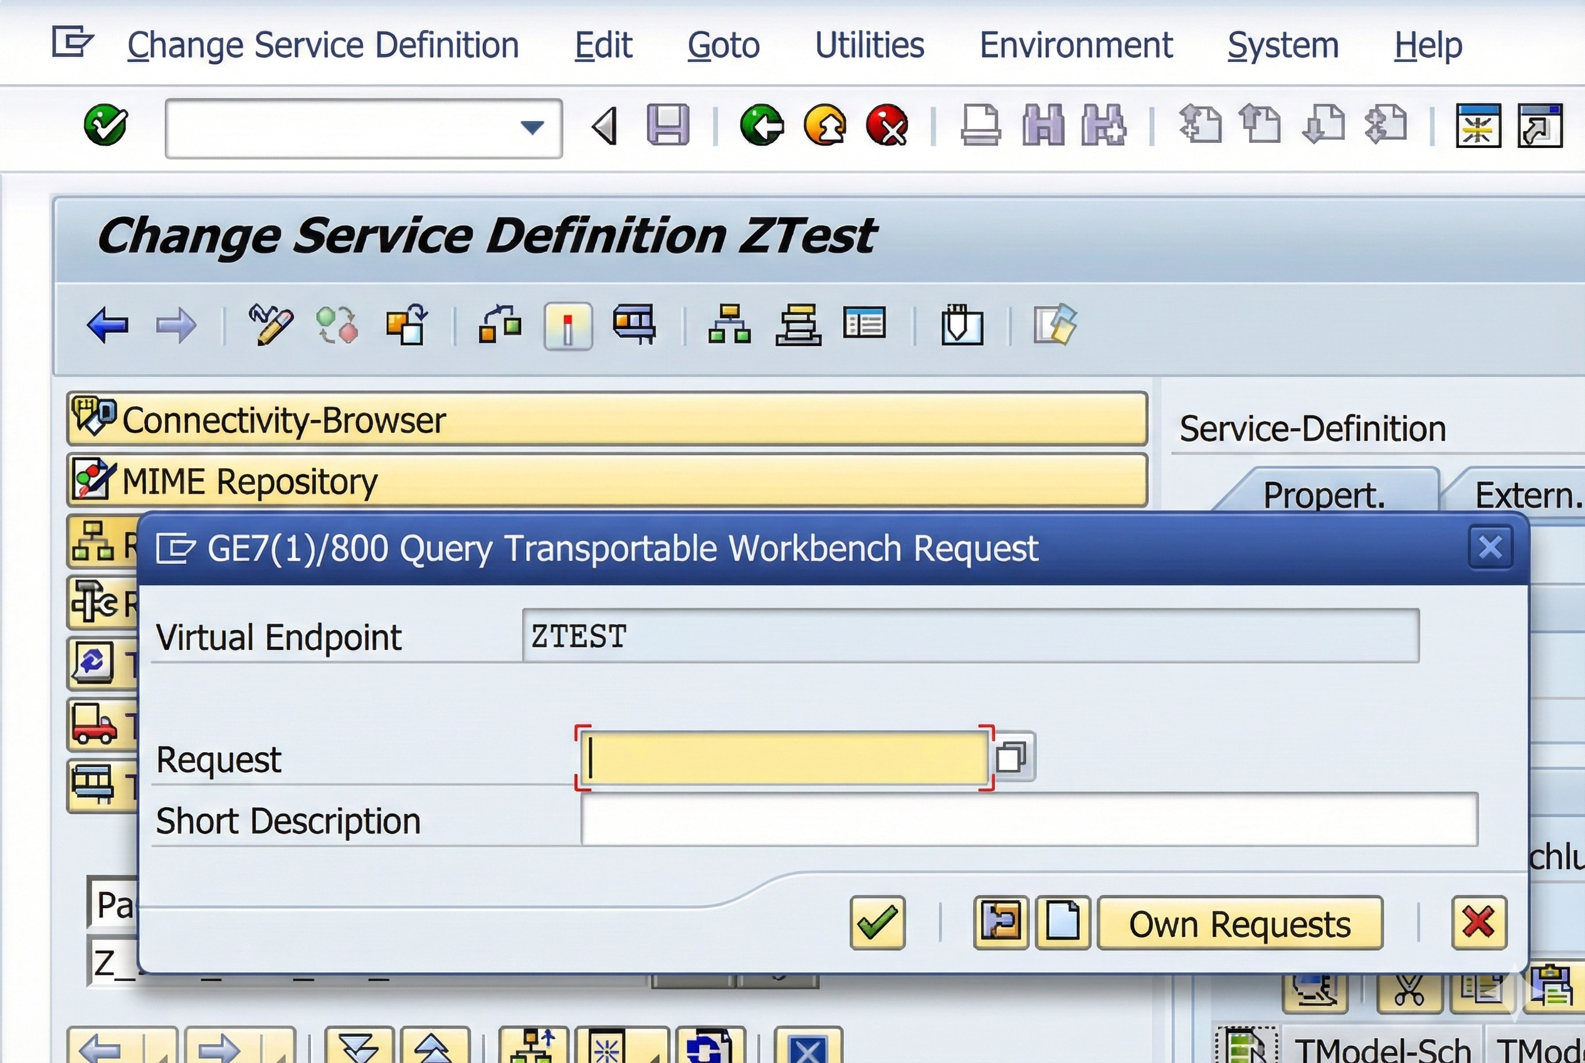Screen dimensions: 1585x1063
Task: Click the Find binoculars icon
Action: click(1043, 125)
